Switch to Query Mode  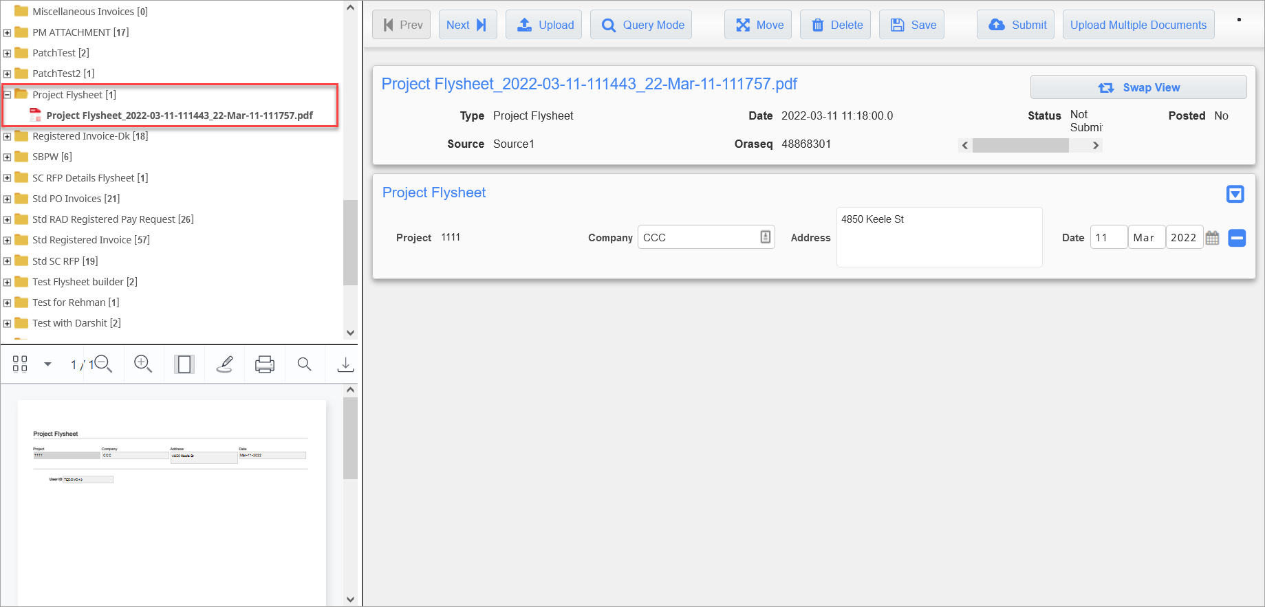(641, 25)
